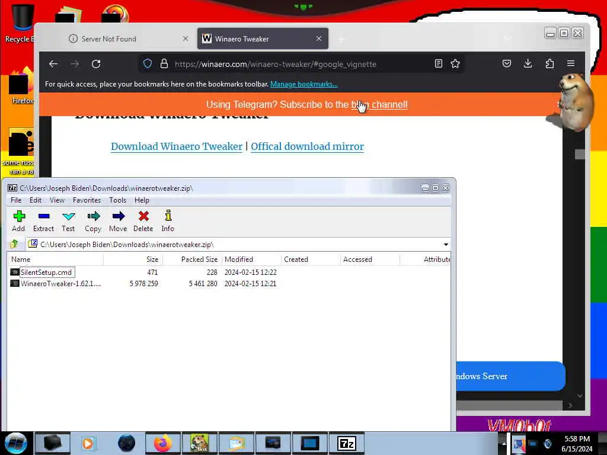607x455 pixels.
Task: Open Firefox tracking protection shield
Action: [x=148, y=64]
